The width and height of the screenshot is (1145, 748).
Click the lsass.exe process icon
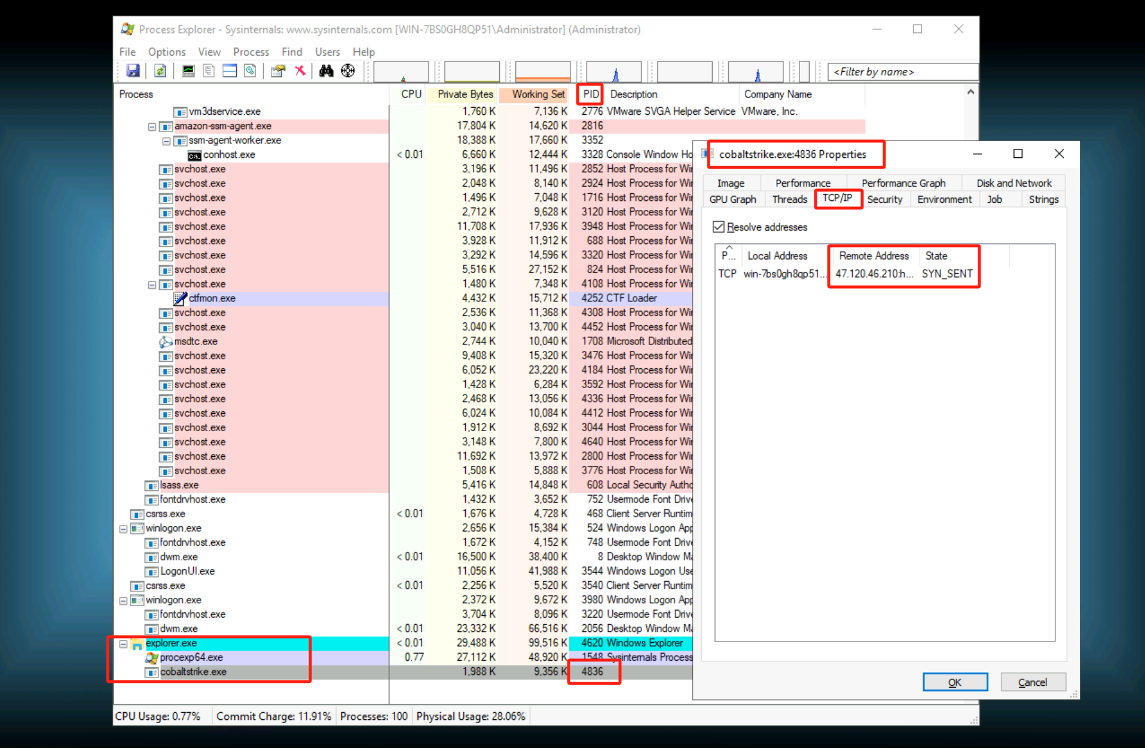pyautogui.click(x=152, y=486)
